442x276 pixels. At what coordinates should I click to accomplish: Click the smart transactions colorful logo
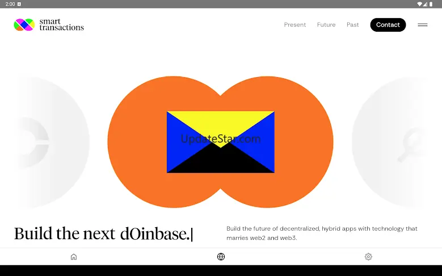[x=24, y=25]
